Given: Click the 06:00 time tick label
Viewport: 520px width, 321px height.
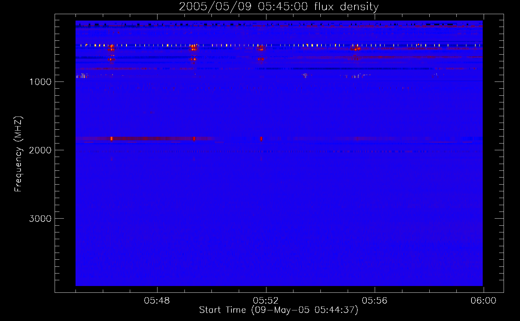Looking at the screenshot, I should click(x=483, y=301).
